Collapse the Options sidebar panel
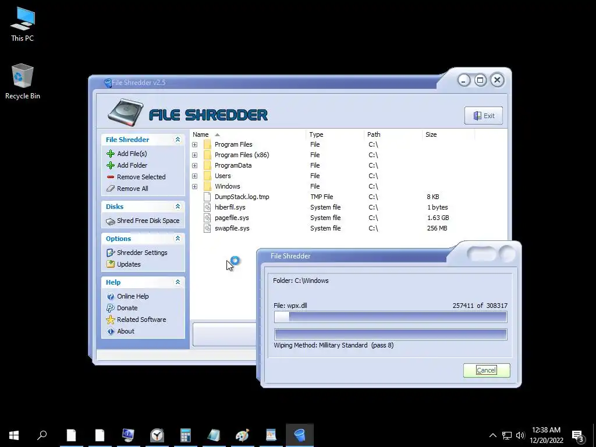This screenshot has width=596, height=447. pyautogui.click(x=178, y=238)
